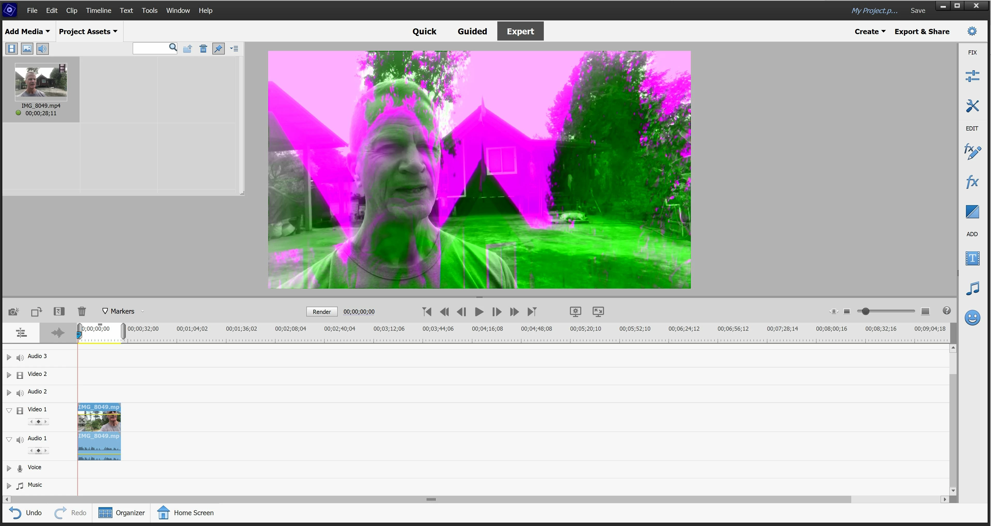The image size is (991, 526).
Task: Expand the Video 2 track
Action: click(x=9, y=374)
